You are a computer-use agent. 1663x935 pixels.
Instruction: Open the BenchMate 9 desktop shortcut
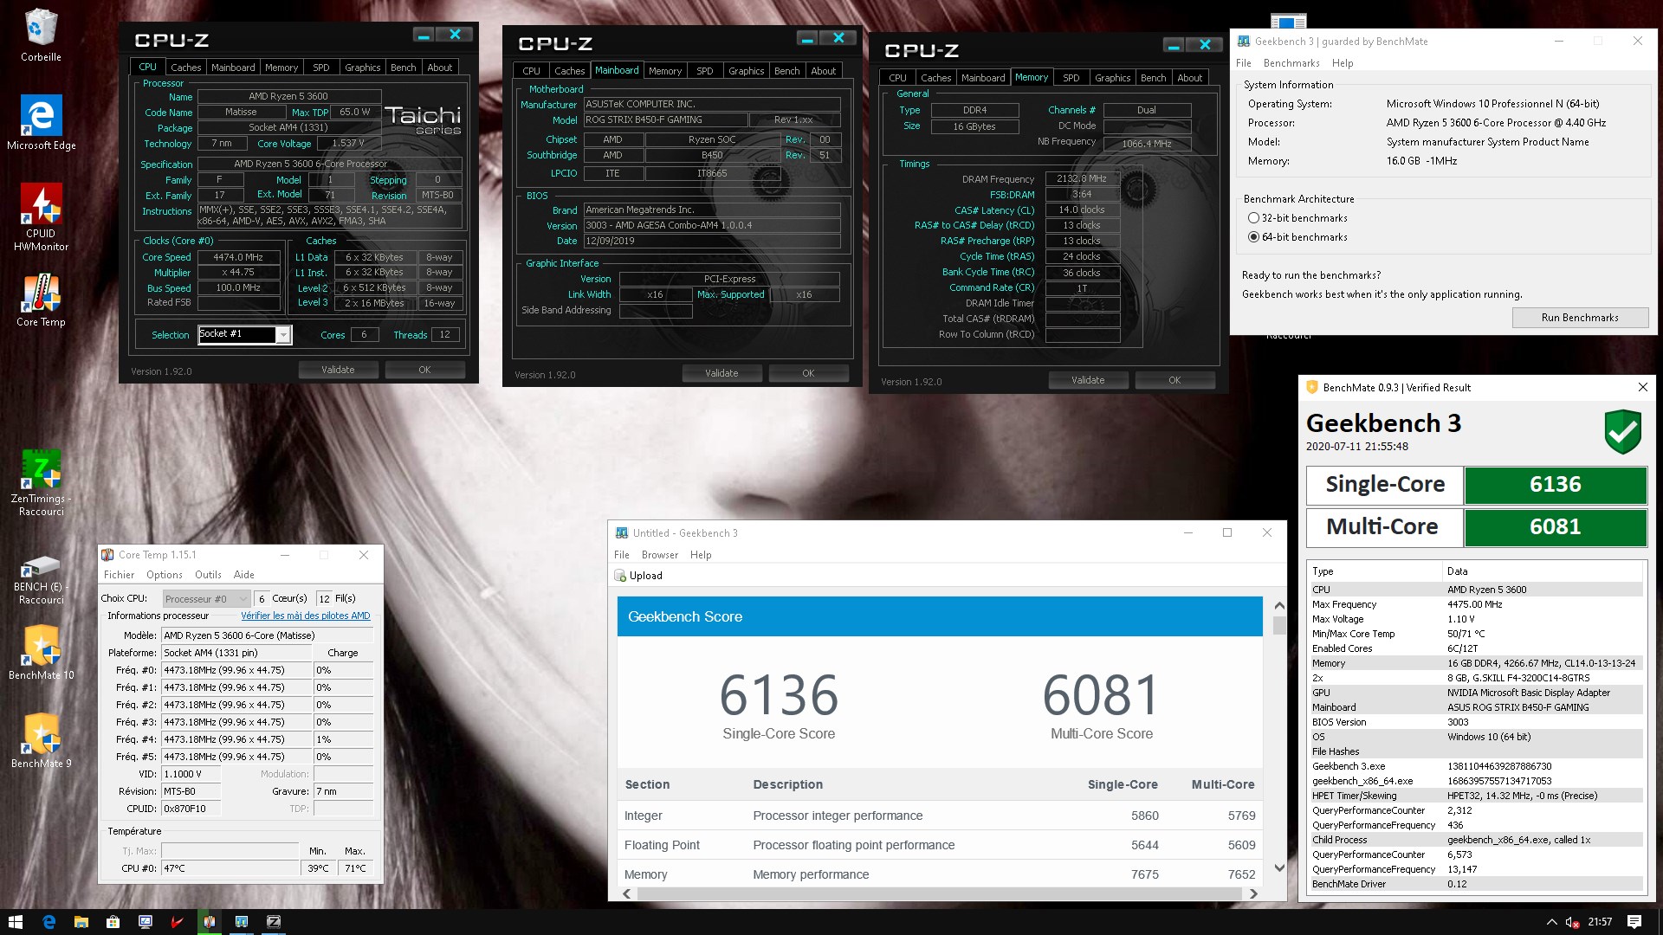pyautogui.click(x=41, y=739)
